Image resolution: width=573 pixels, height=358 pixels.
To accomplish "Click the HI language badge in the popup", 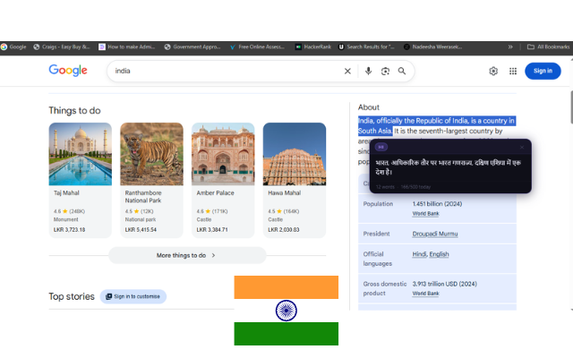I will pos(381,147).
